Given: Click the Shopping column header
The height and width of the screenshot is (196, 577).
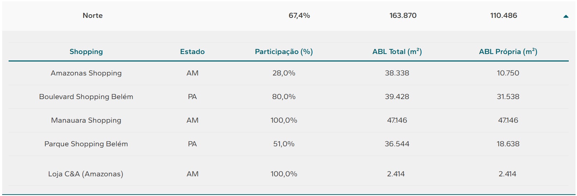Looking at the screenshot, I should (86, 52).
